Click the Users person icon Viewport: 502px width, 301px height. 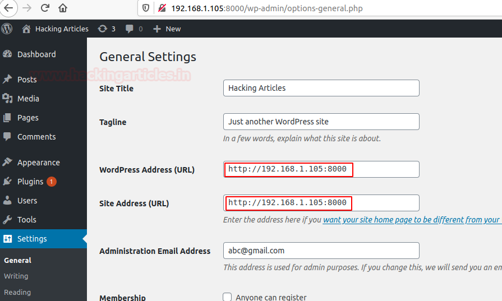tap(7, 200)
